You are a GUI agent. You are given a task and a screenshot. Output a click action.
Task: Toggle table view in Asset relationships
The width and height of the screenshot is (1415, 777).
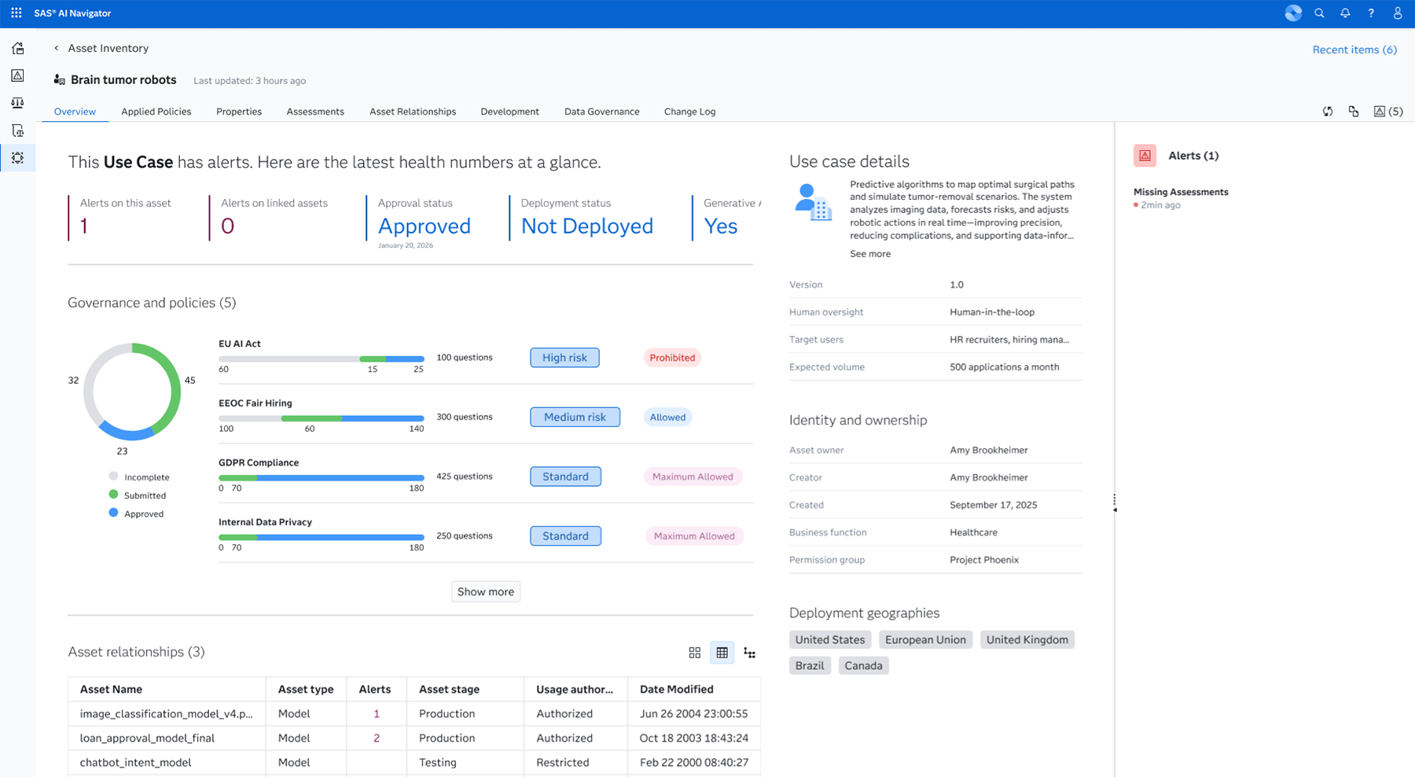point(722,653)
